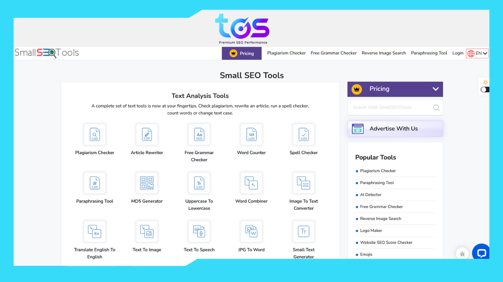The image size is (503, 282).
Task: Click the Word Counter icon
Action: 251,134
